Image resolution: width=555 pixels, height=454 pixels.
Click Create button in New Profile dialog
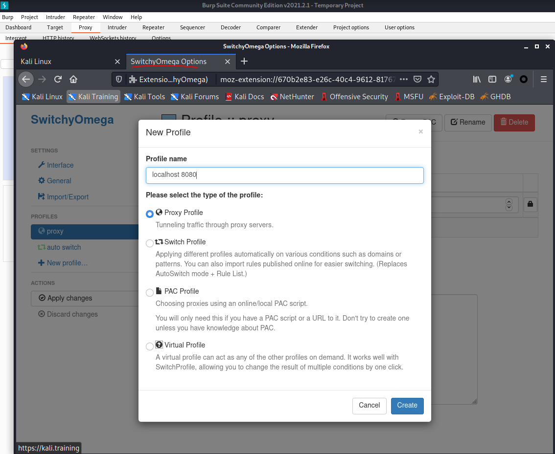point(407,406)
